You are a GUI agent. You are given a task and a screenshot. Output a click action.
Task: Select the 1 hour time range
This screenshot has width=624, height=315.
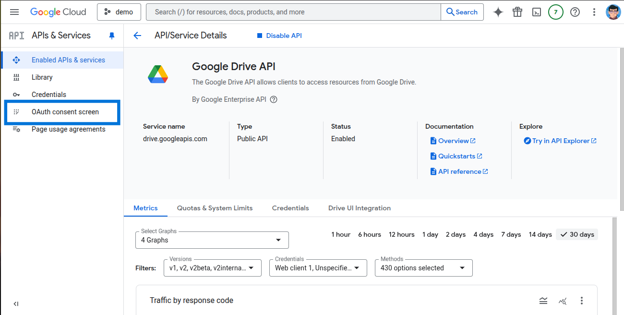coord(341,234)
